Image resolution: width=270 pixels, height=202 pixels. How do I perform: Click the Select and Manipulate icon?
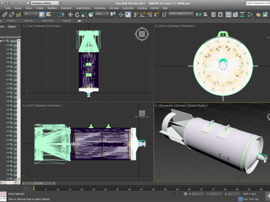(121, 15)
